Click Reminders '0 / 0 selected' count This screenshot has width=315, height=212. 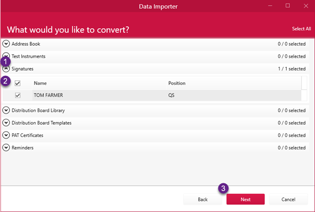click(291, 148)
